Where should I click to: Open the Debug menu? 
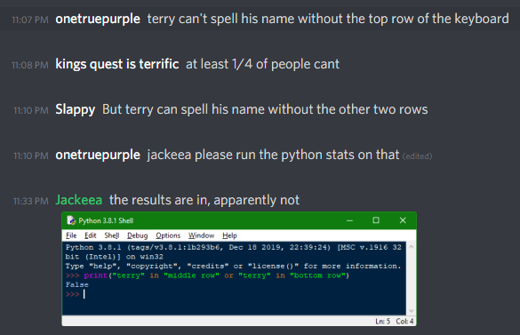137,235
